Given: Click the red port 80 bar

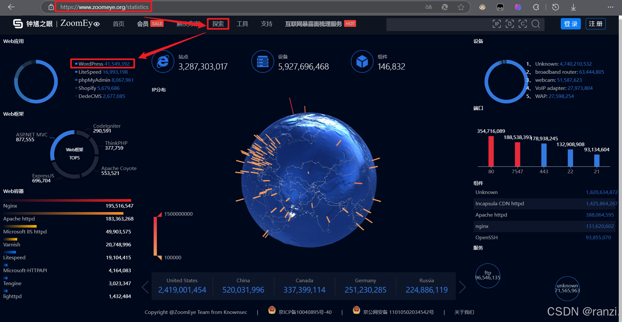Looking at the screenshot, I should 491,151.
